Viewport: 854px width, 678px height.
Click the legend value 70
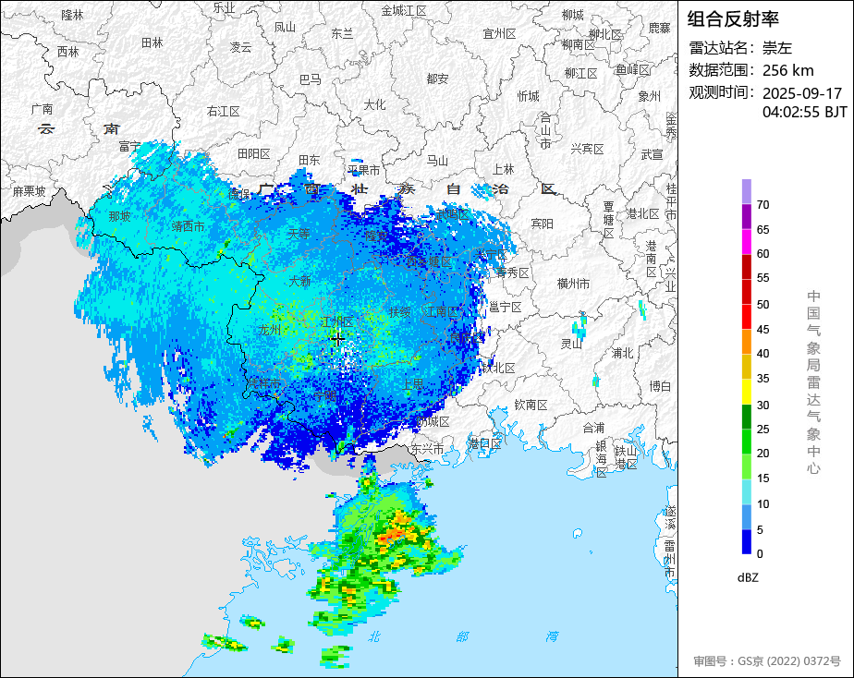tap(763, 204)
